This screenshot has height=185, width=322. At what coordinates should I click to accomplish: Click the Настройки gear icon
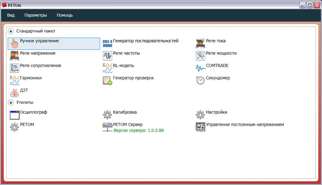200,115
